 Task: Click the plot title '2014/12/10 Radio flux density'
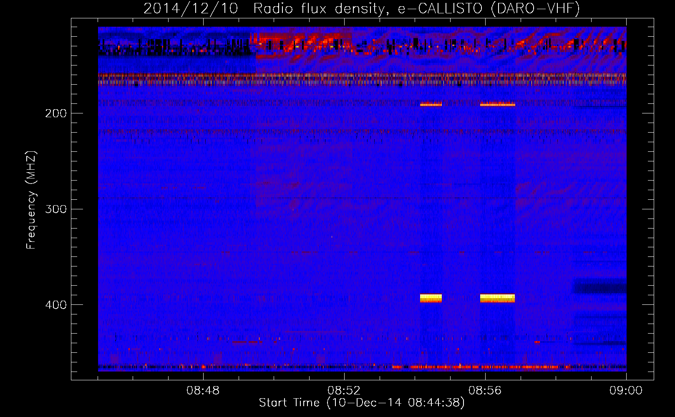click(x=362, y=8)
